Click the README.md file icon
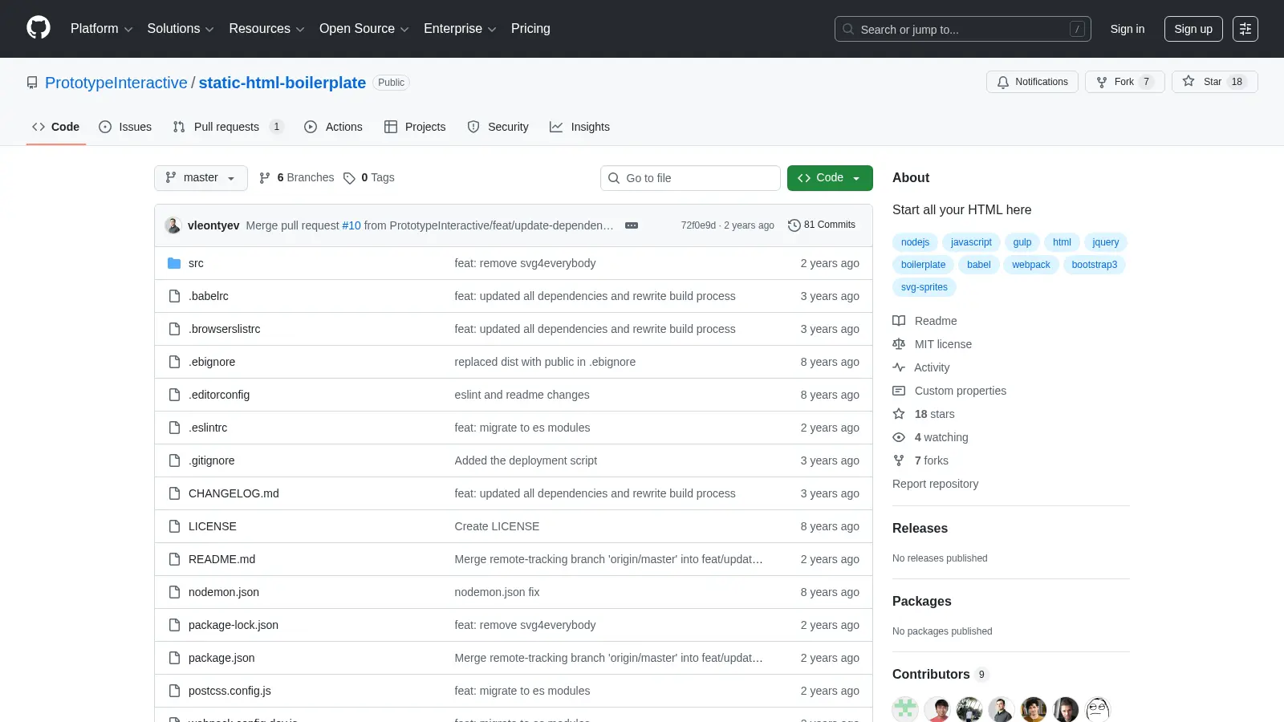Viewport: 1284px width, 722px height. [174, 559]
